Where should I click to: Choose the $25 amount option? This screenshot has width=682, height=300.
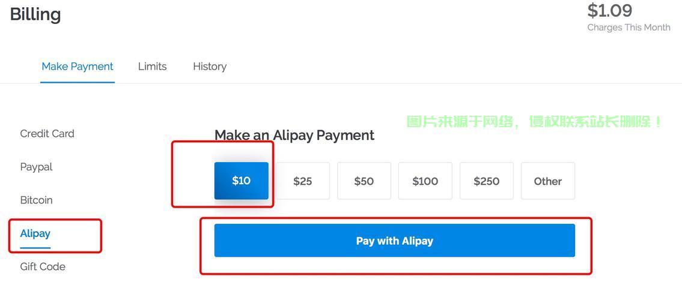[x=303, y=181]
